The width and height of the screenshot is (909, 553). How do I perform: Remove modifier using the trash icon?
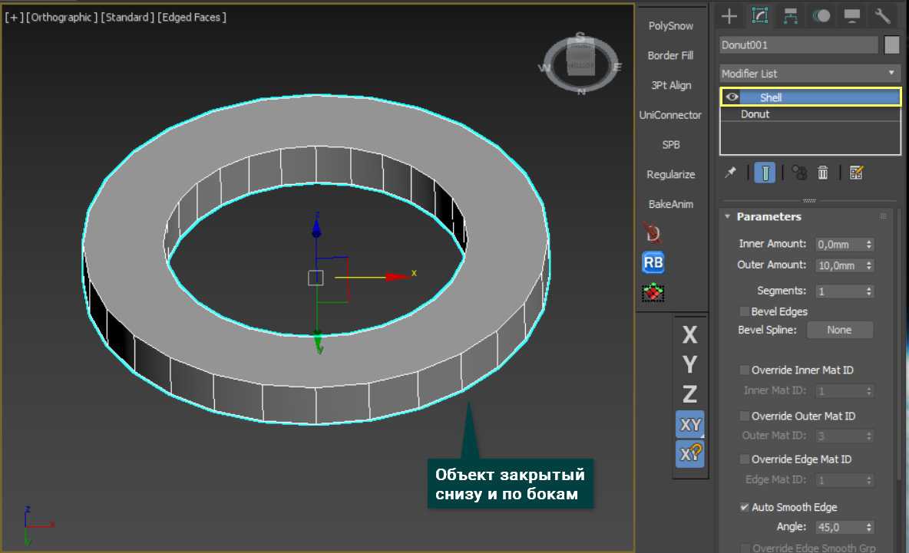(x=823, y=173)
